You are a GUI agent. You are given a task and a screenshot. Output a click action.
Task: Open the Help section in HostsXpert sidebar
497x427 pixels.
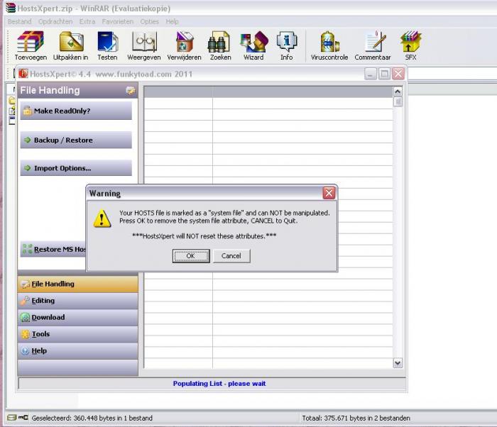pos(78,351)
